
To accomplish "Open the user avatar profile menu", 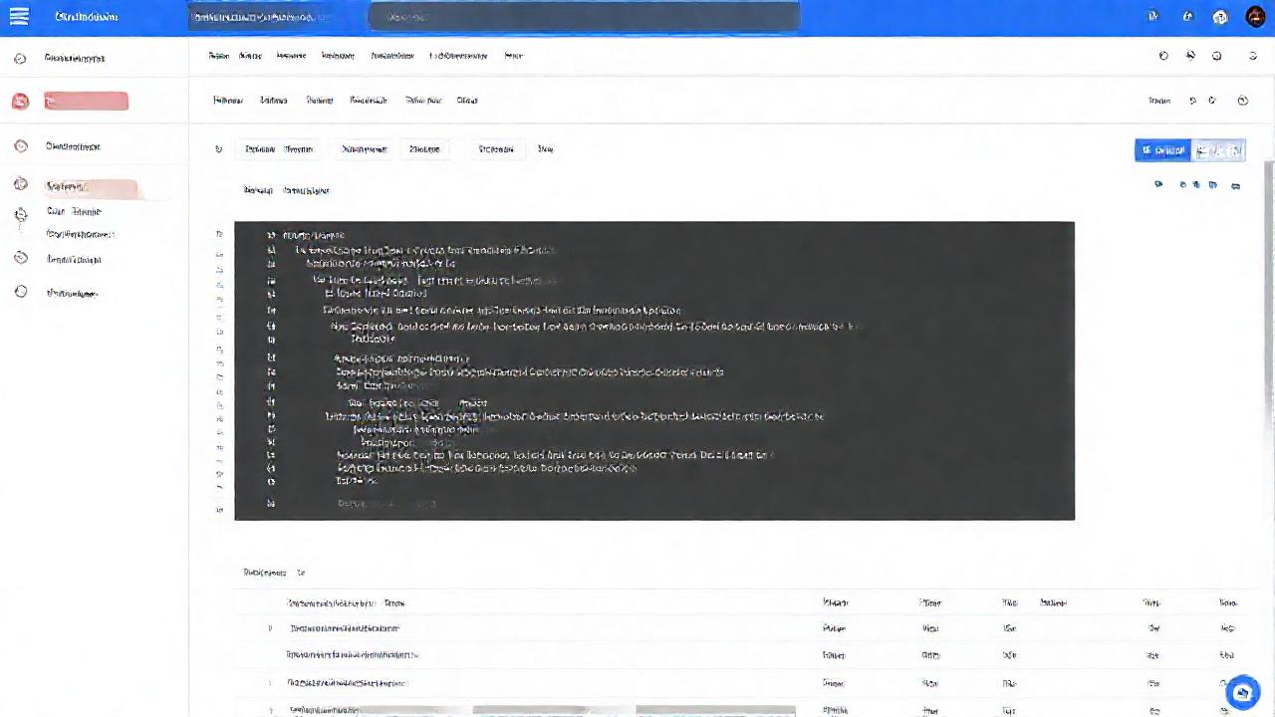I will pyautogui.click(x=1255, y=17).
